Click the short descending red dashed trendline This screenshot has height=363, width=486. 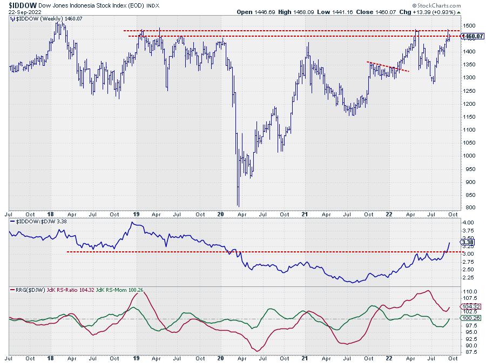tap(388, 67)
